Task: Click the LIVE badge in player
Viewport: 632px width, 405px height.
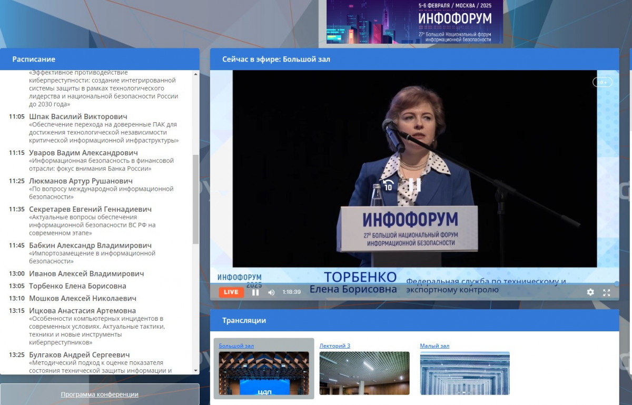Action: coord(231,292)
